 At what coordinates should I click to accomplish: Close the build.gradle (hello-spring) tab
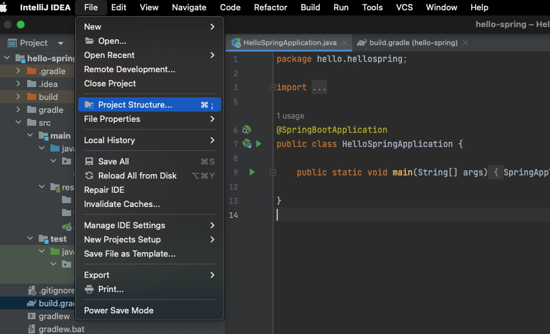tap(465, 43)
